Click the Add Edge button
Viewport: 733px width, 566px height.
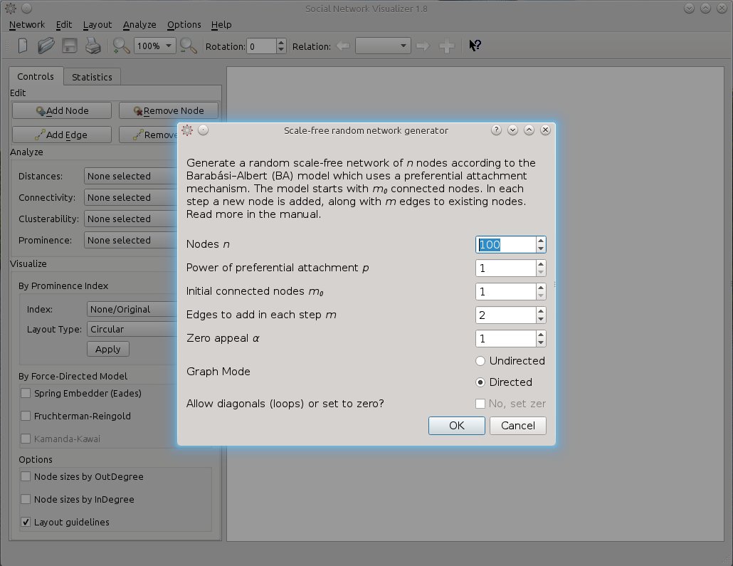62,135
